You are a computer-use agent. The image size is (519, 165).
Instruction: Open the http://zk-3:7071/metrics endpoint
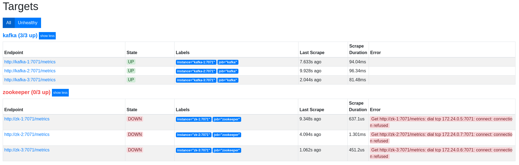(x=27, y=150)
